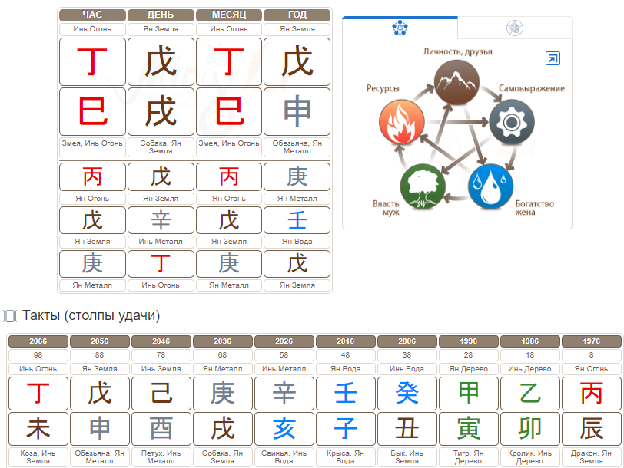Select the ДЕНЬ pillar header
Screen dimensions: 624x468
click(161, 15)
